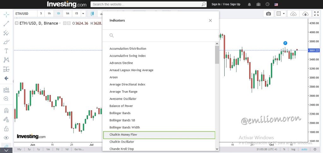Open US flag language selector

point(276,4)
